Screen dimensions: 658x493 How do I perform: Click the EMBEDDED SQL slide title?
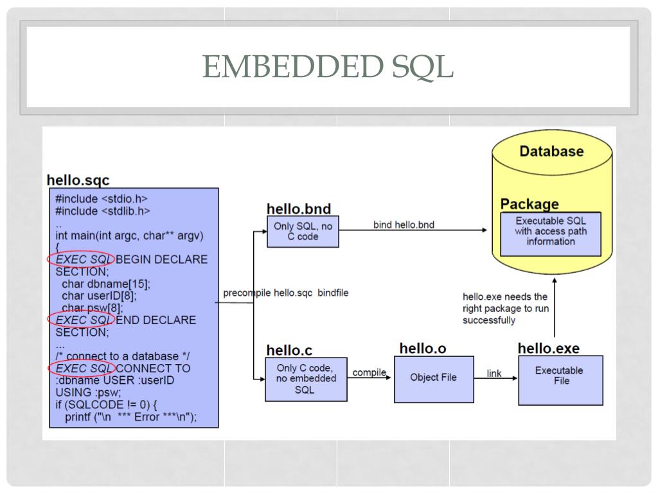[x=328, y=67]
